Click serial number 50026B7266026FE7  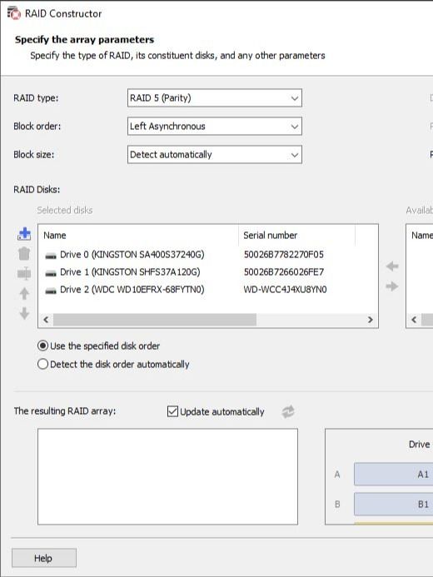[x=284, y=272]
